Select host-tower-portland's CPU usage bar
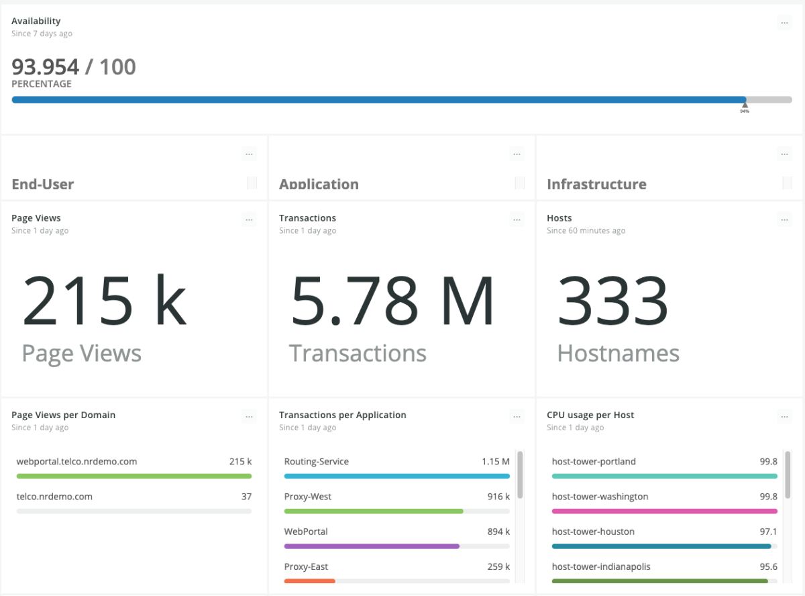The image size is (805, 596). click(664, 476)
